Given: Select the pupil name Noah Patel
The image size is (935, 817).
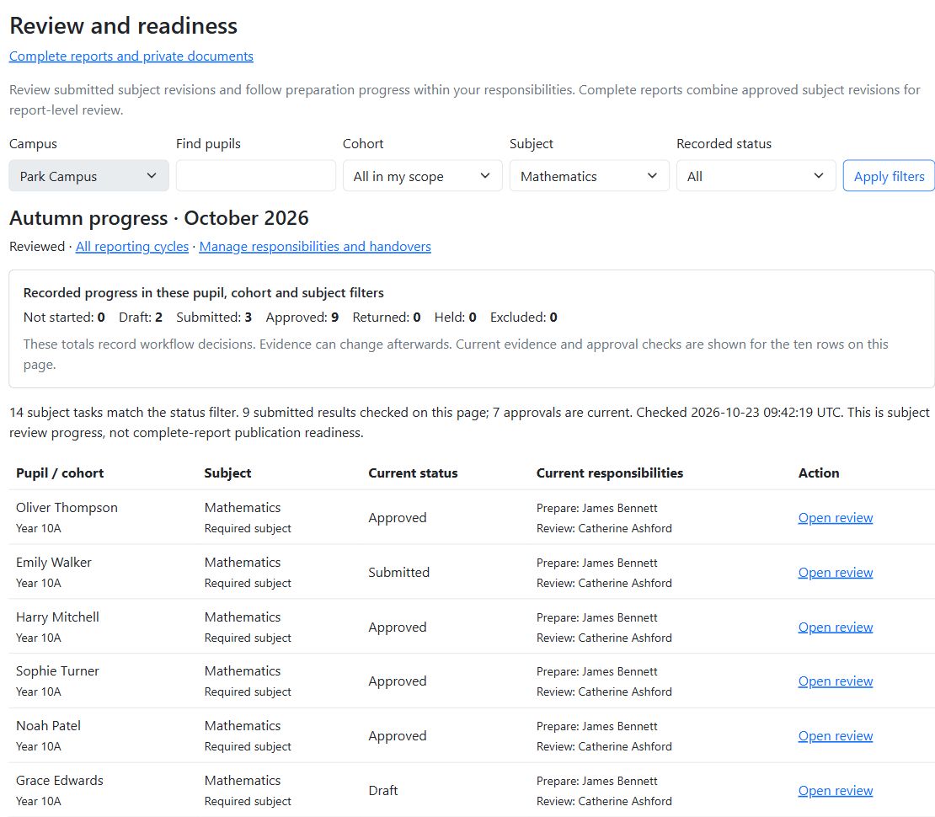Looking at the screenshot, I should tap(48, 726).
